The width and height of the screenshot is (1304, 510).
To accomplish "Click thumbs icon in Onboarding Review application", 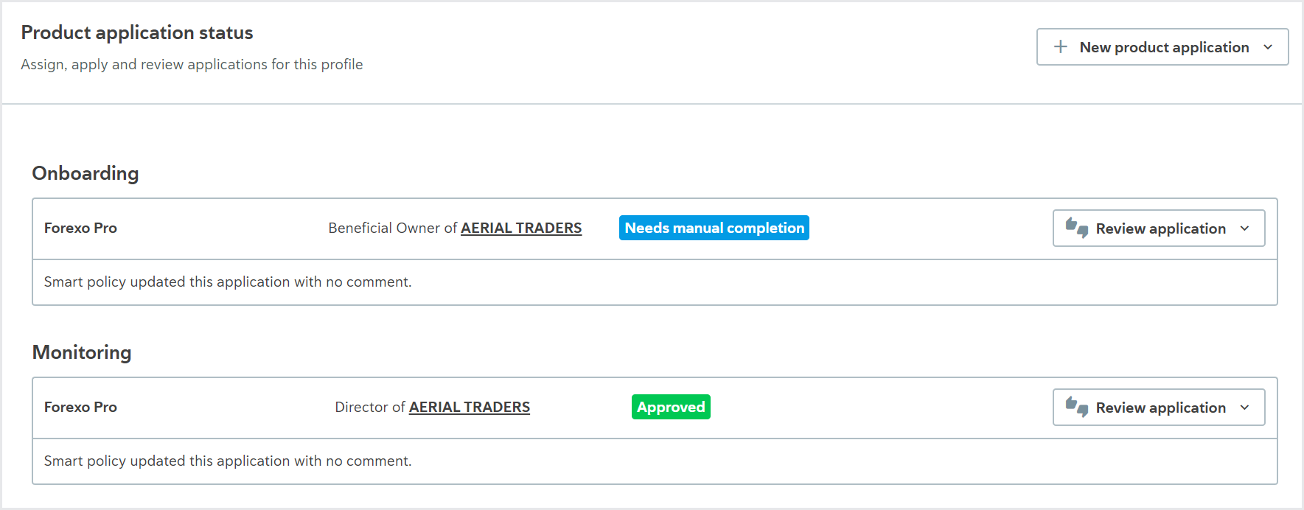I will point(1077,228).
